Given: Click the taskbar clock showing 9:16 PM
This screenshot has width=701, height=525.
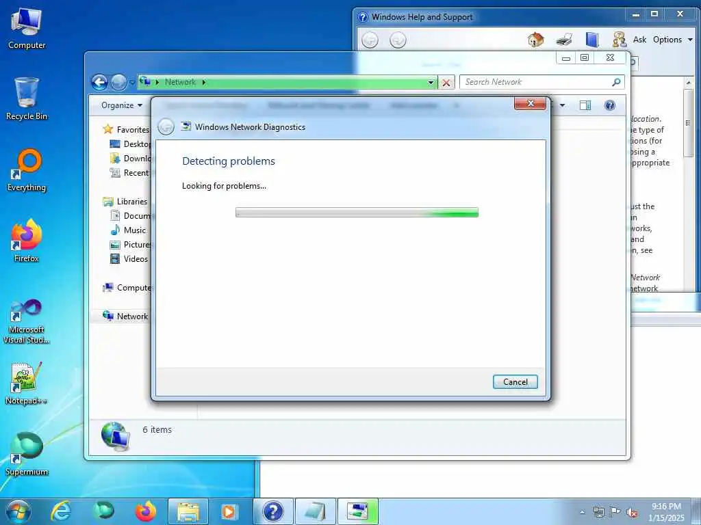Looking at the screenshot, I should point(666,512).
